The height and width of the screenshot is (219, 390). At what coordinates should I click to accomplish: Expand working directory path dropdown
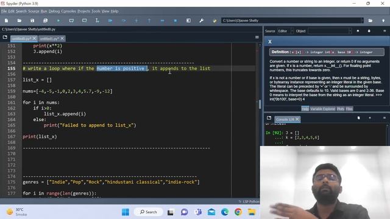(362, 21)
